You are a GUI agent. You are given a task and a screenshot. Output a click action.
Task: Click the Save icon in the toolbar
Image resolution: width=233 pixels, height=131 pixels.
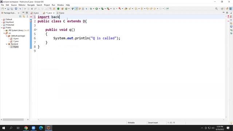(8, 9)
